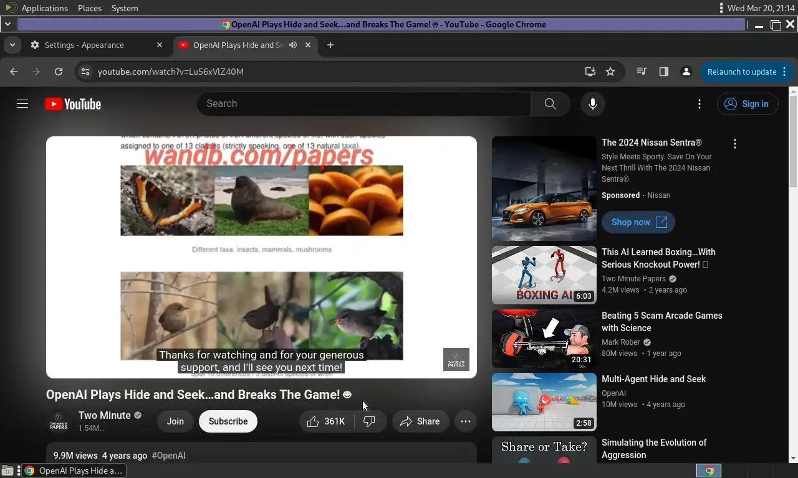Image resolution: width=798 pixels, height=478 pixels.
Task: View site information icon in address bar
Action: (x=85, y=72)
